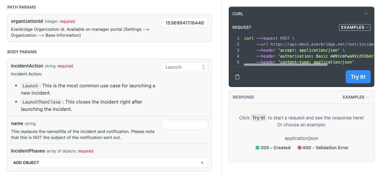Click the green 200 status dot

click(258, 148)
